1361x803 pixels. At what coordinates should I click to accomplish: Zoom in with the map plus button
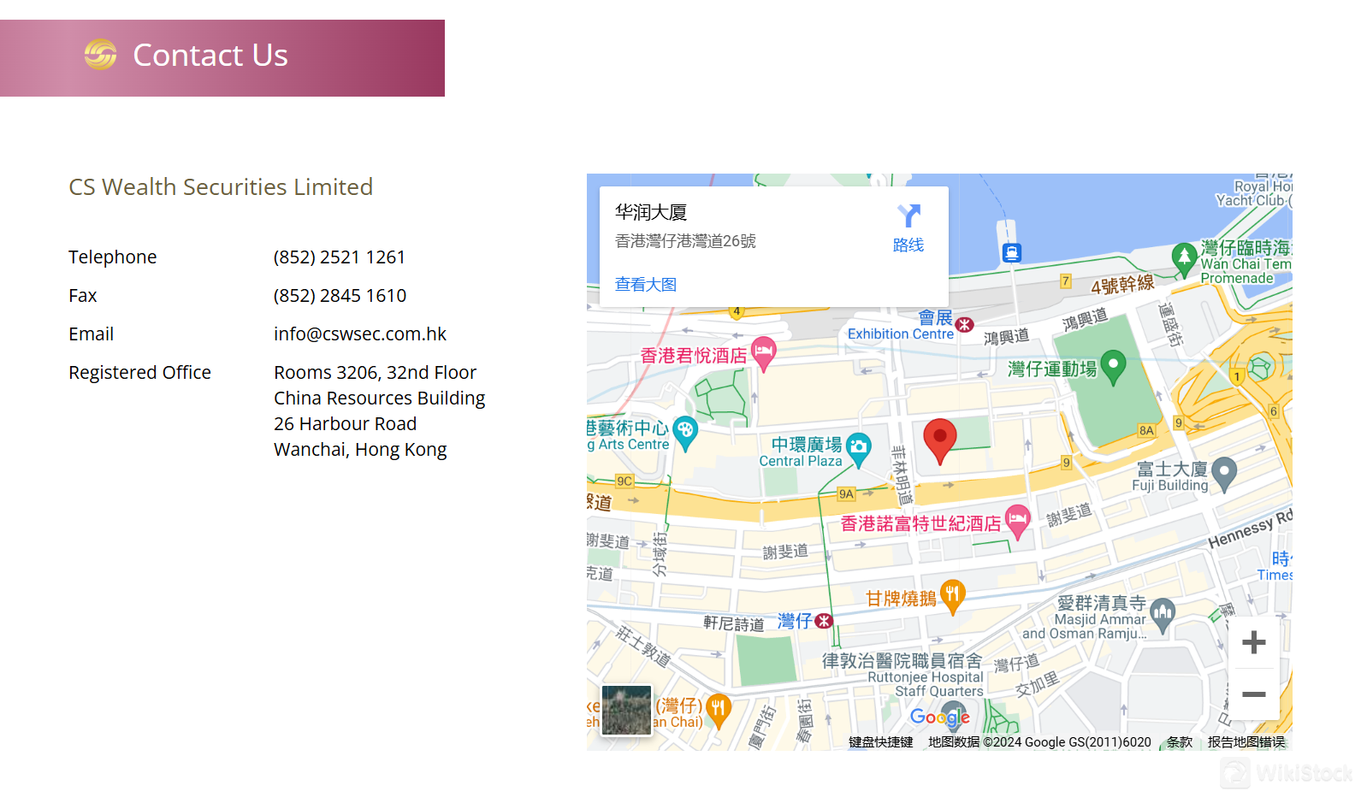click(x=1254, y=642)
